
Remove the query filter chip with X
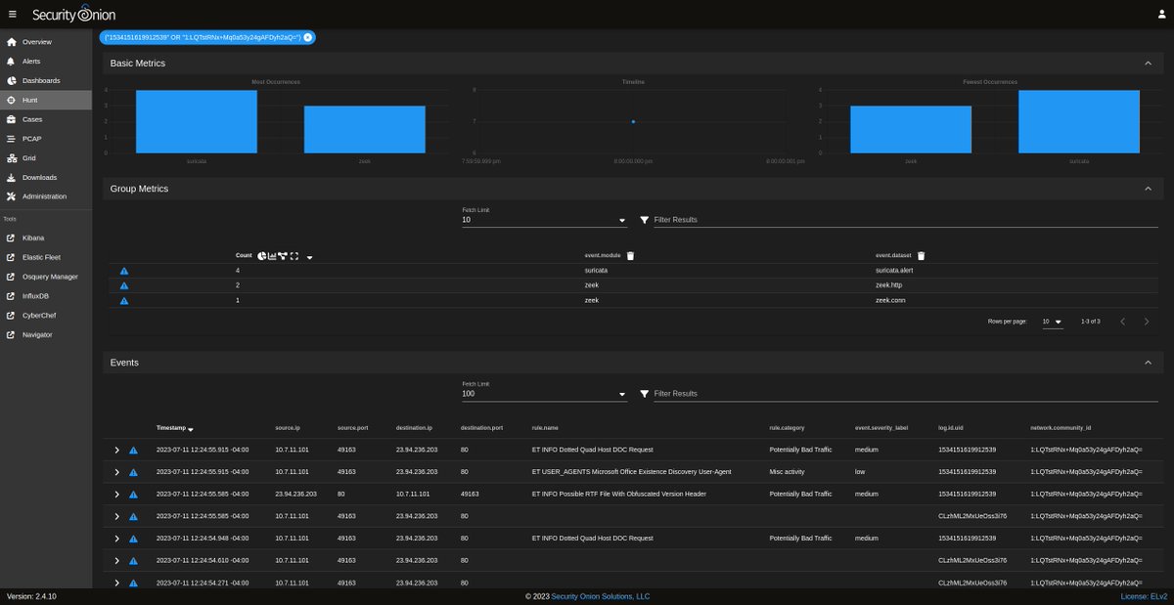[x=308, y=37]
